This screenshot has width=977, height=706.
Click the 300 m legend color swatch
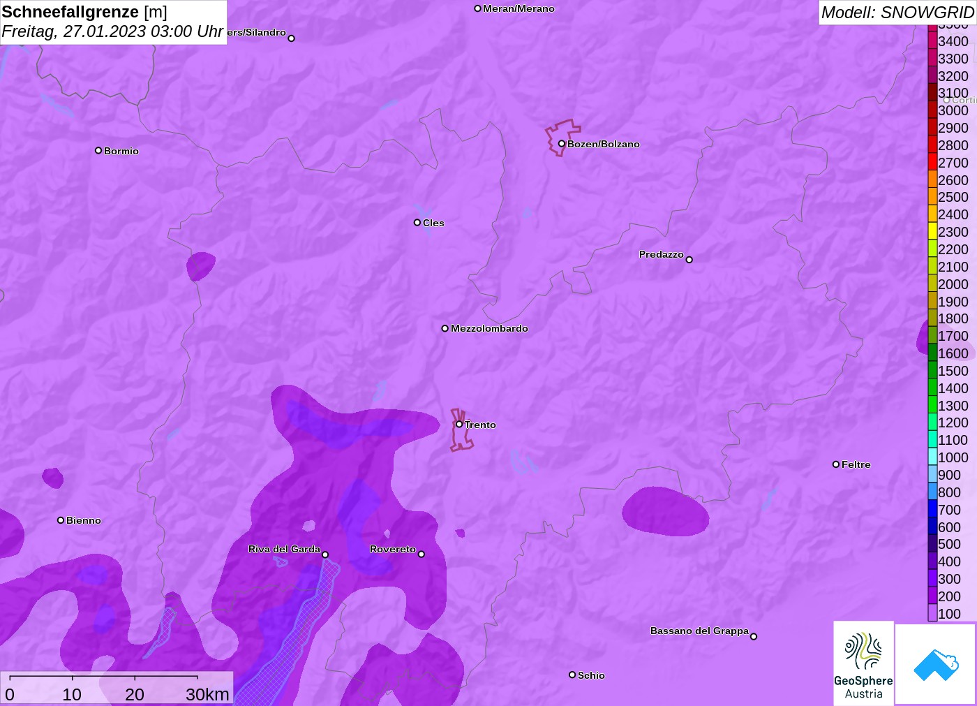pos(932,578)
